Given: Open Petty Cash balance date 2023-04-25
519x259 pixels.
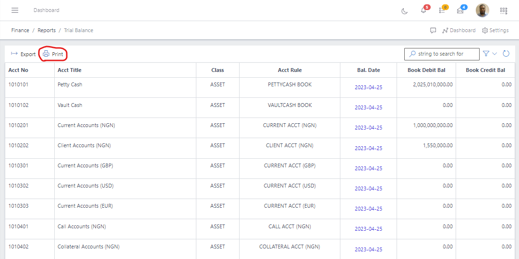Looking at the screenshot, I should point(368,87).
